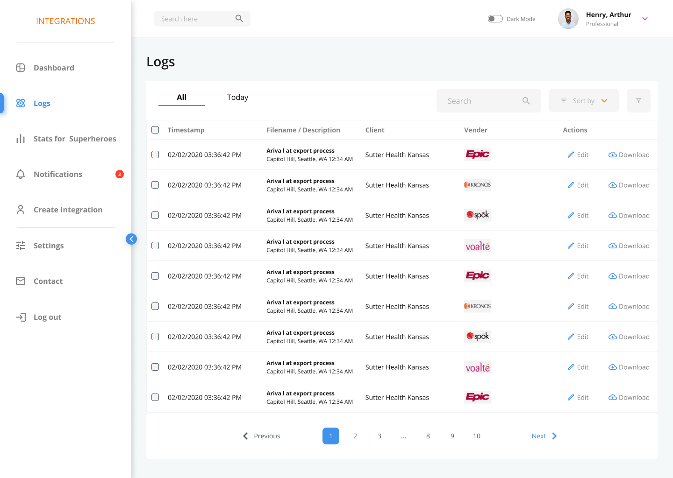The height and width of the screenshot is (478, 673).
Task: Click Edit in the first Spok row
Action: point(578,215)
